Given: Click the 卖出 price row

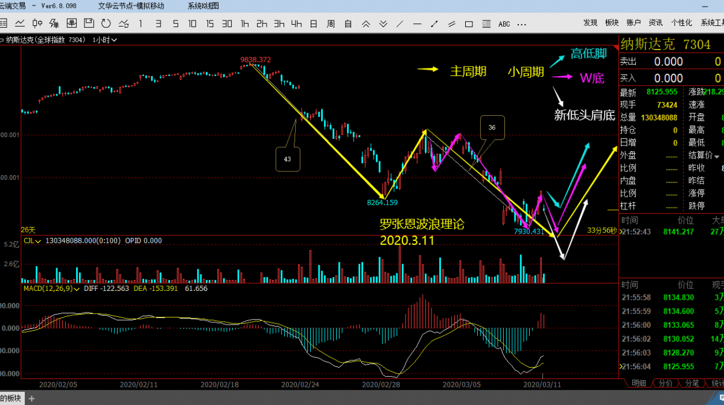Looking at the screenshot, I should click(x=672, y=62).
